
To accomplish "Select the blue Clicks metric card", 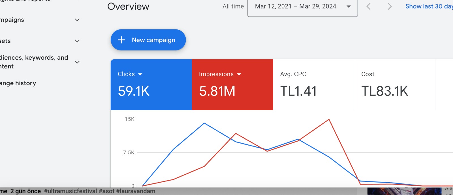I will tap(151, 84).
